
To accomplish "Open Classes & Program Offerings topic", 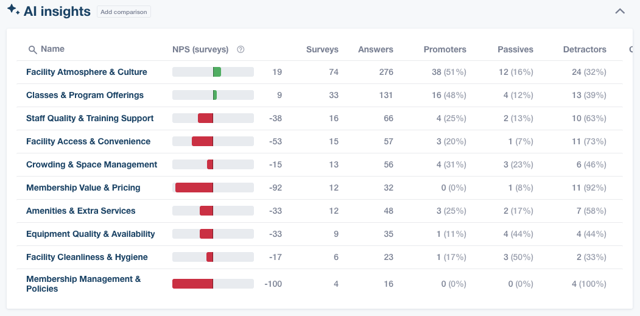I will click(x=85, y=95).
